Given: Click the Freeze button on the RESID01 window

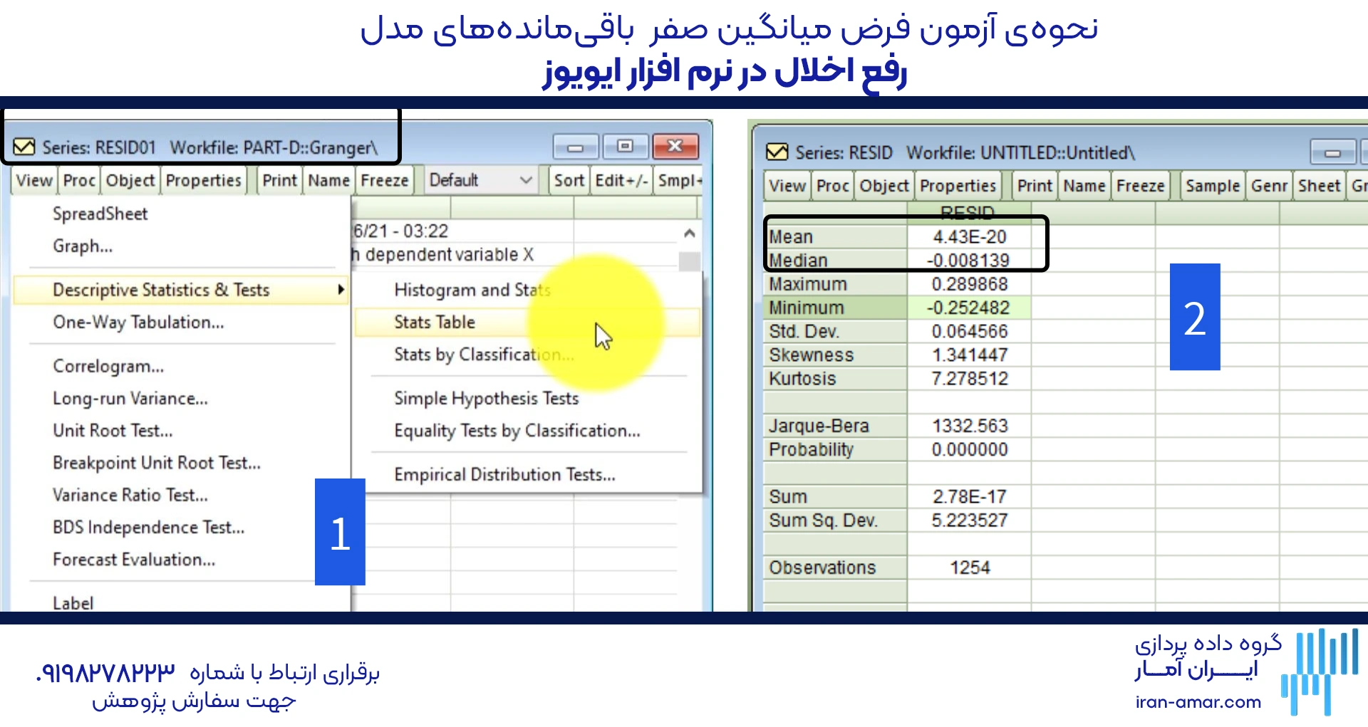Looking at the screenshot, I should click(x=383, y=180).
